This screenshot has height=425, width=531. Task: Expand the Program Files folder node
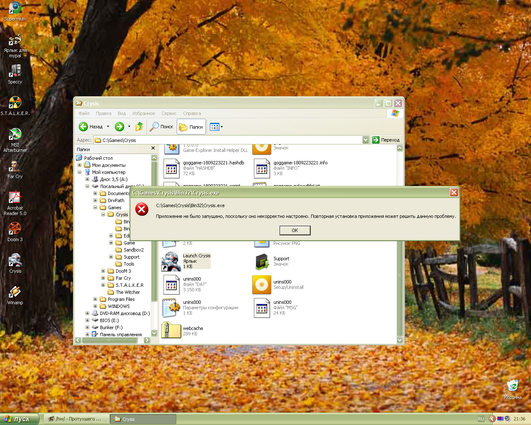coord(95,299)
